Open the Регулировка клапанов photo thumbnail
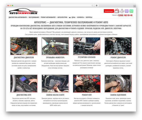This screenshot has height=120, width=142. point(87,46)
